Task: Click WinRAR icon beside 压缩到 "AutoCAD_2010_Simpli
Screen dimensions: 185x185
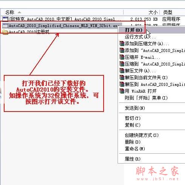Action: (x=122, y=64)
